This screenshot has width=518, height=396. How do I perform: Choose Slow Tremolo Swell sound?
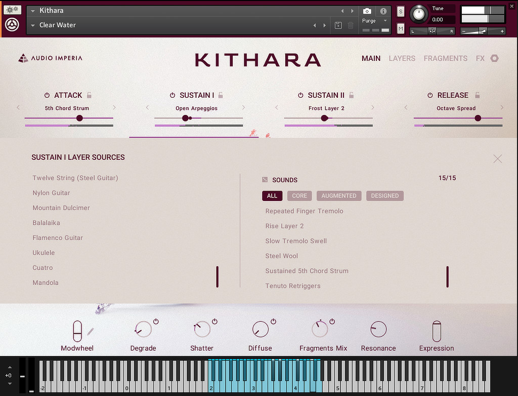point(296,241)
